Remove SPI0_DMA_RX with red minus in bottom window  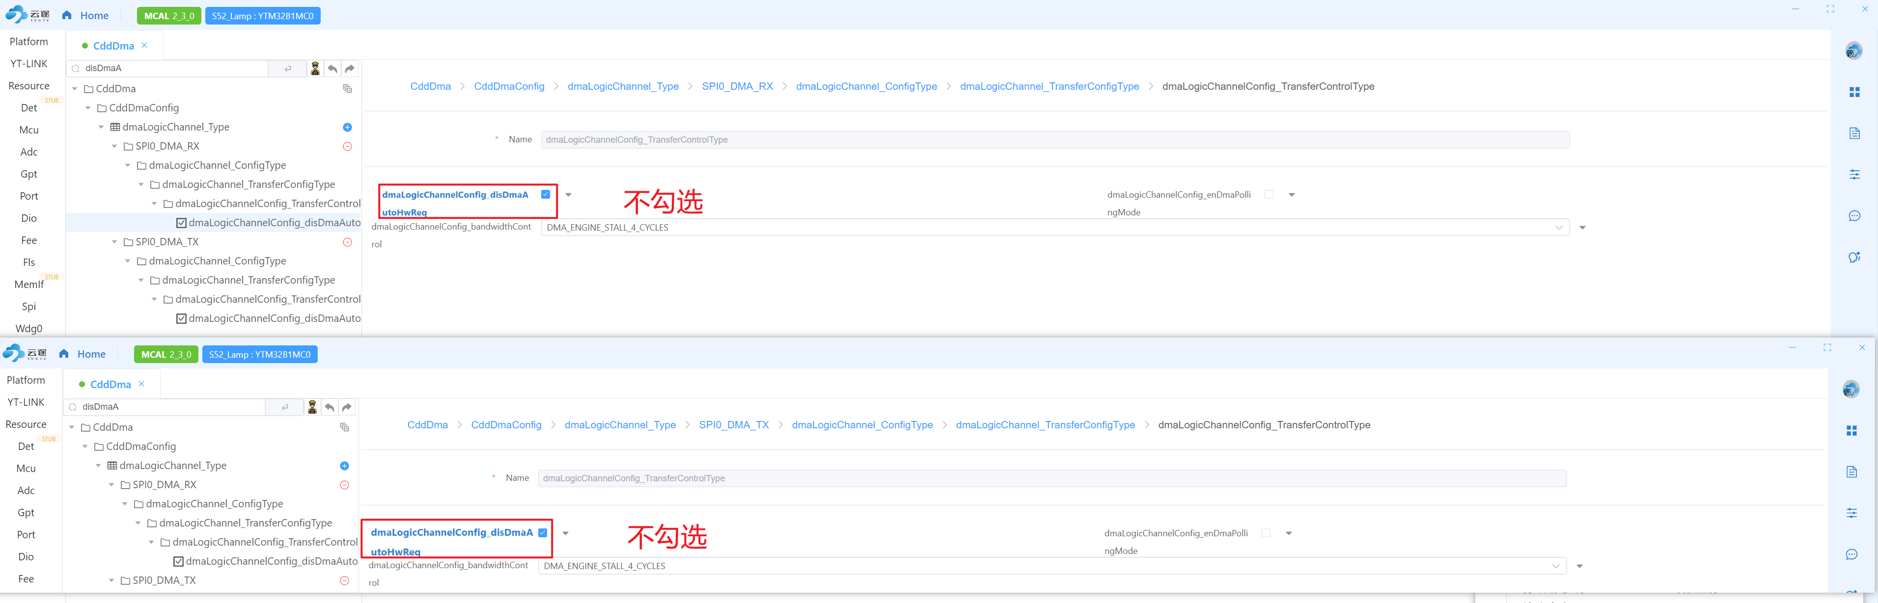point(345,485)
